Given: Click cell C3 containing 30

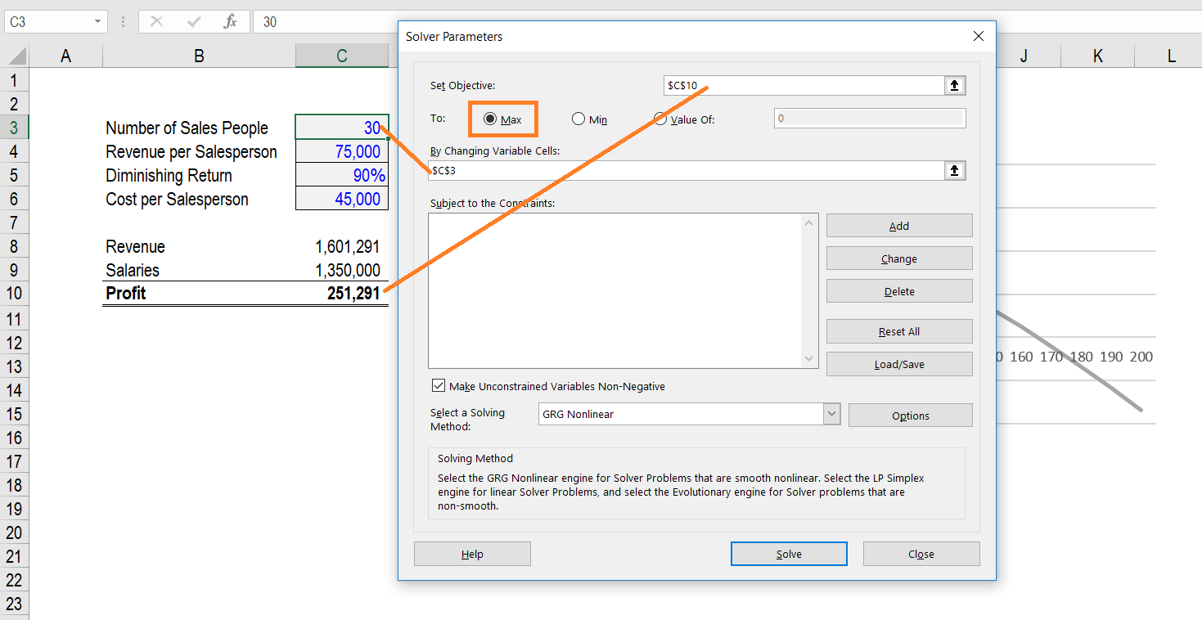Looking at the screenshot, I should pyautogui.click(x=341, y=128).
